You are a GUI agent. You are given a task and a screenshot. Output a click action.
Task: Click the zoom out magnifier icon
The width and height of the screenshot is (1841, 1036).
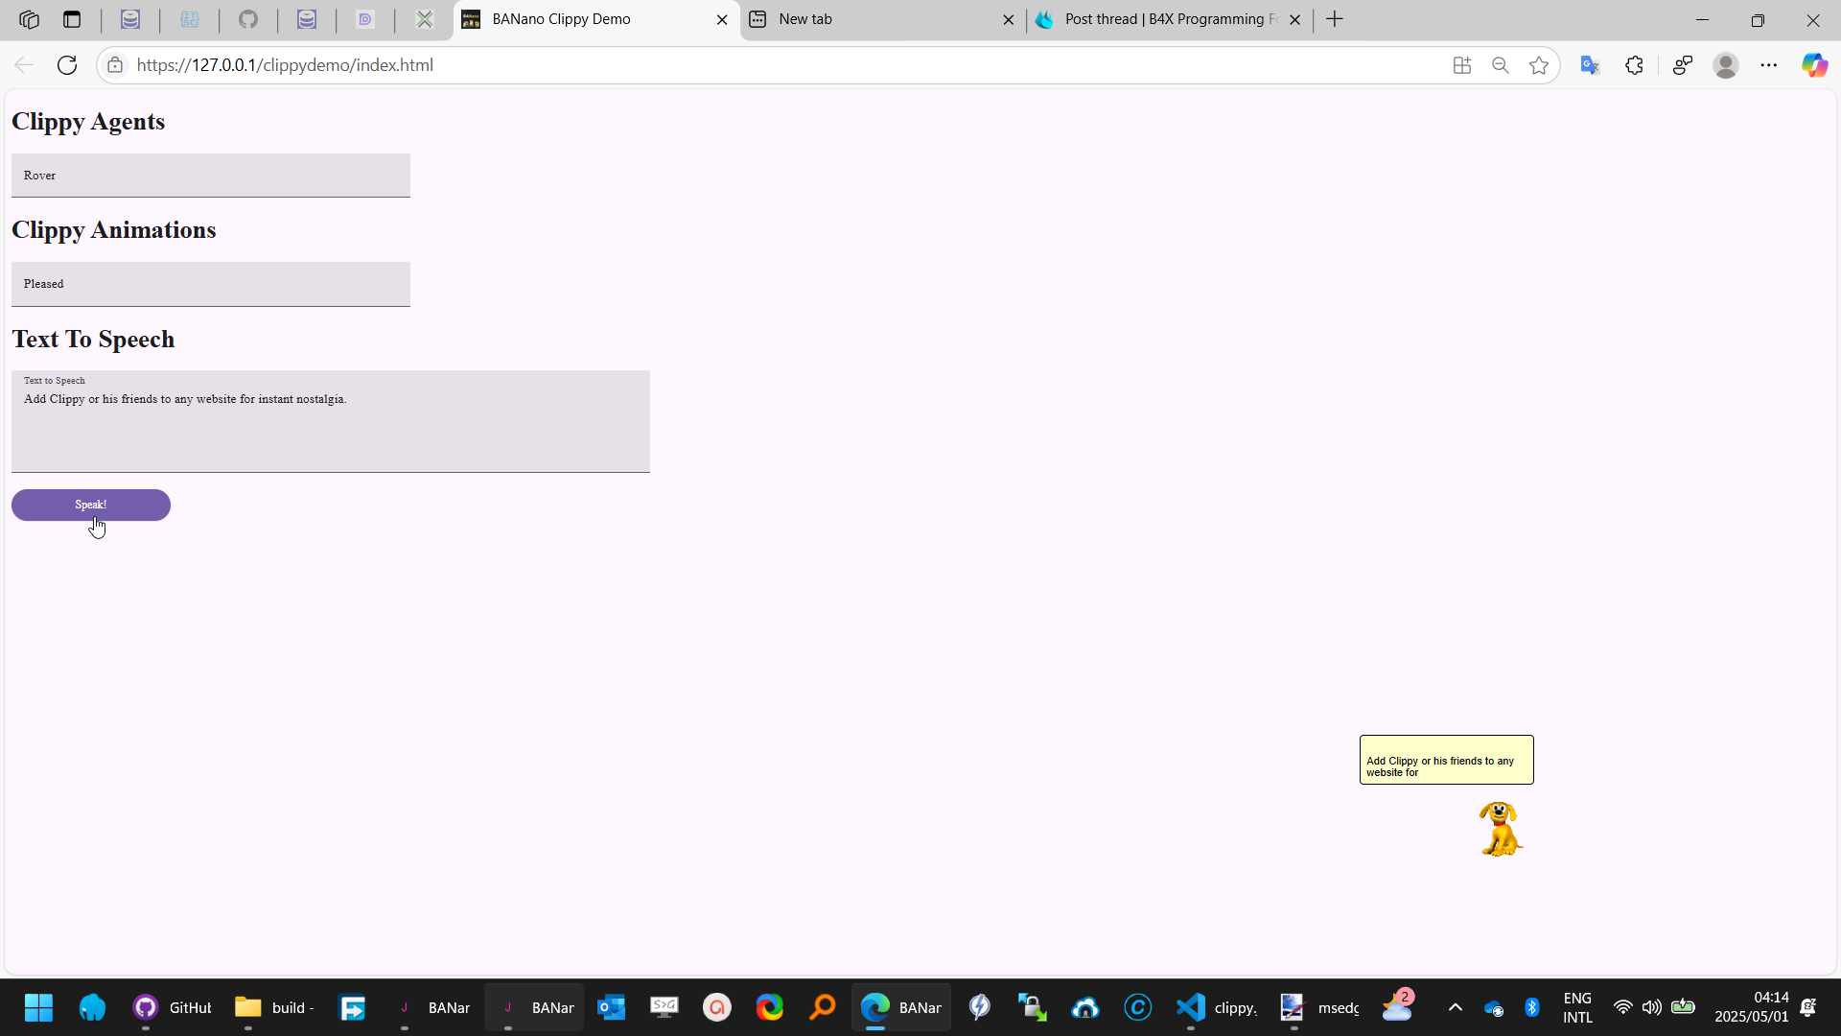[x=1501, y=65]
